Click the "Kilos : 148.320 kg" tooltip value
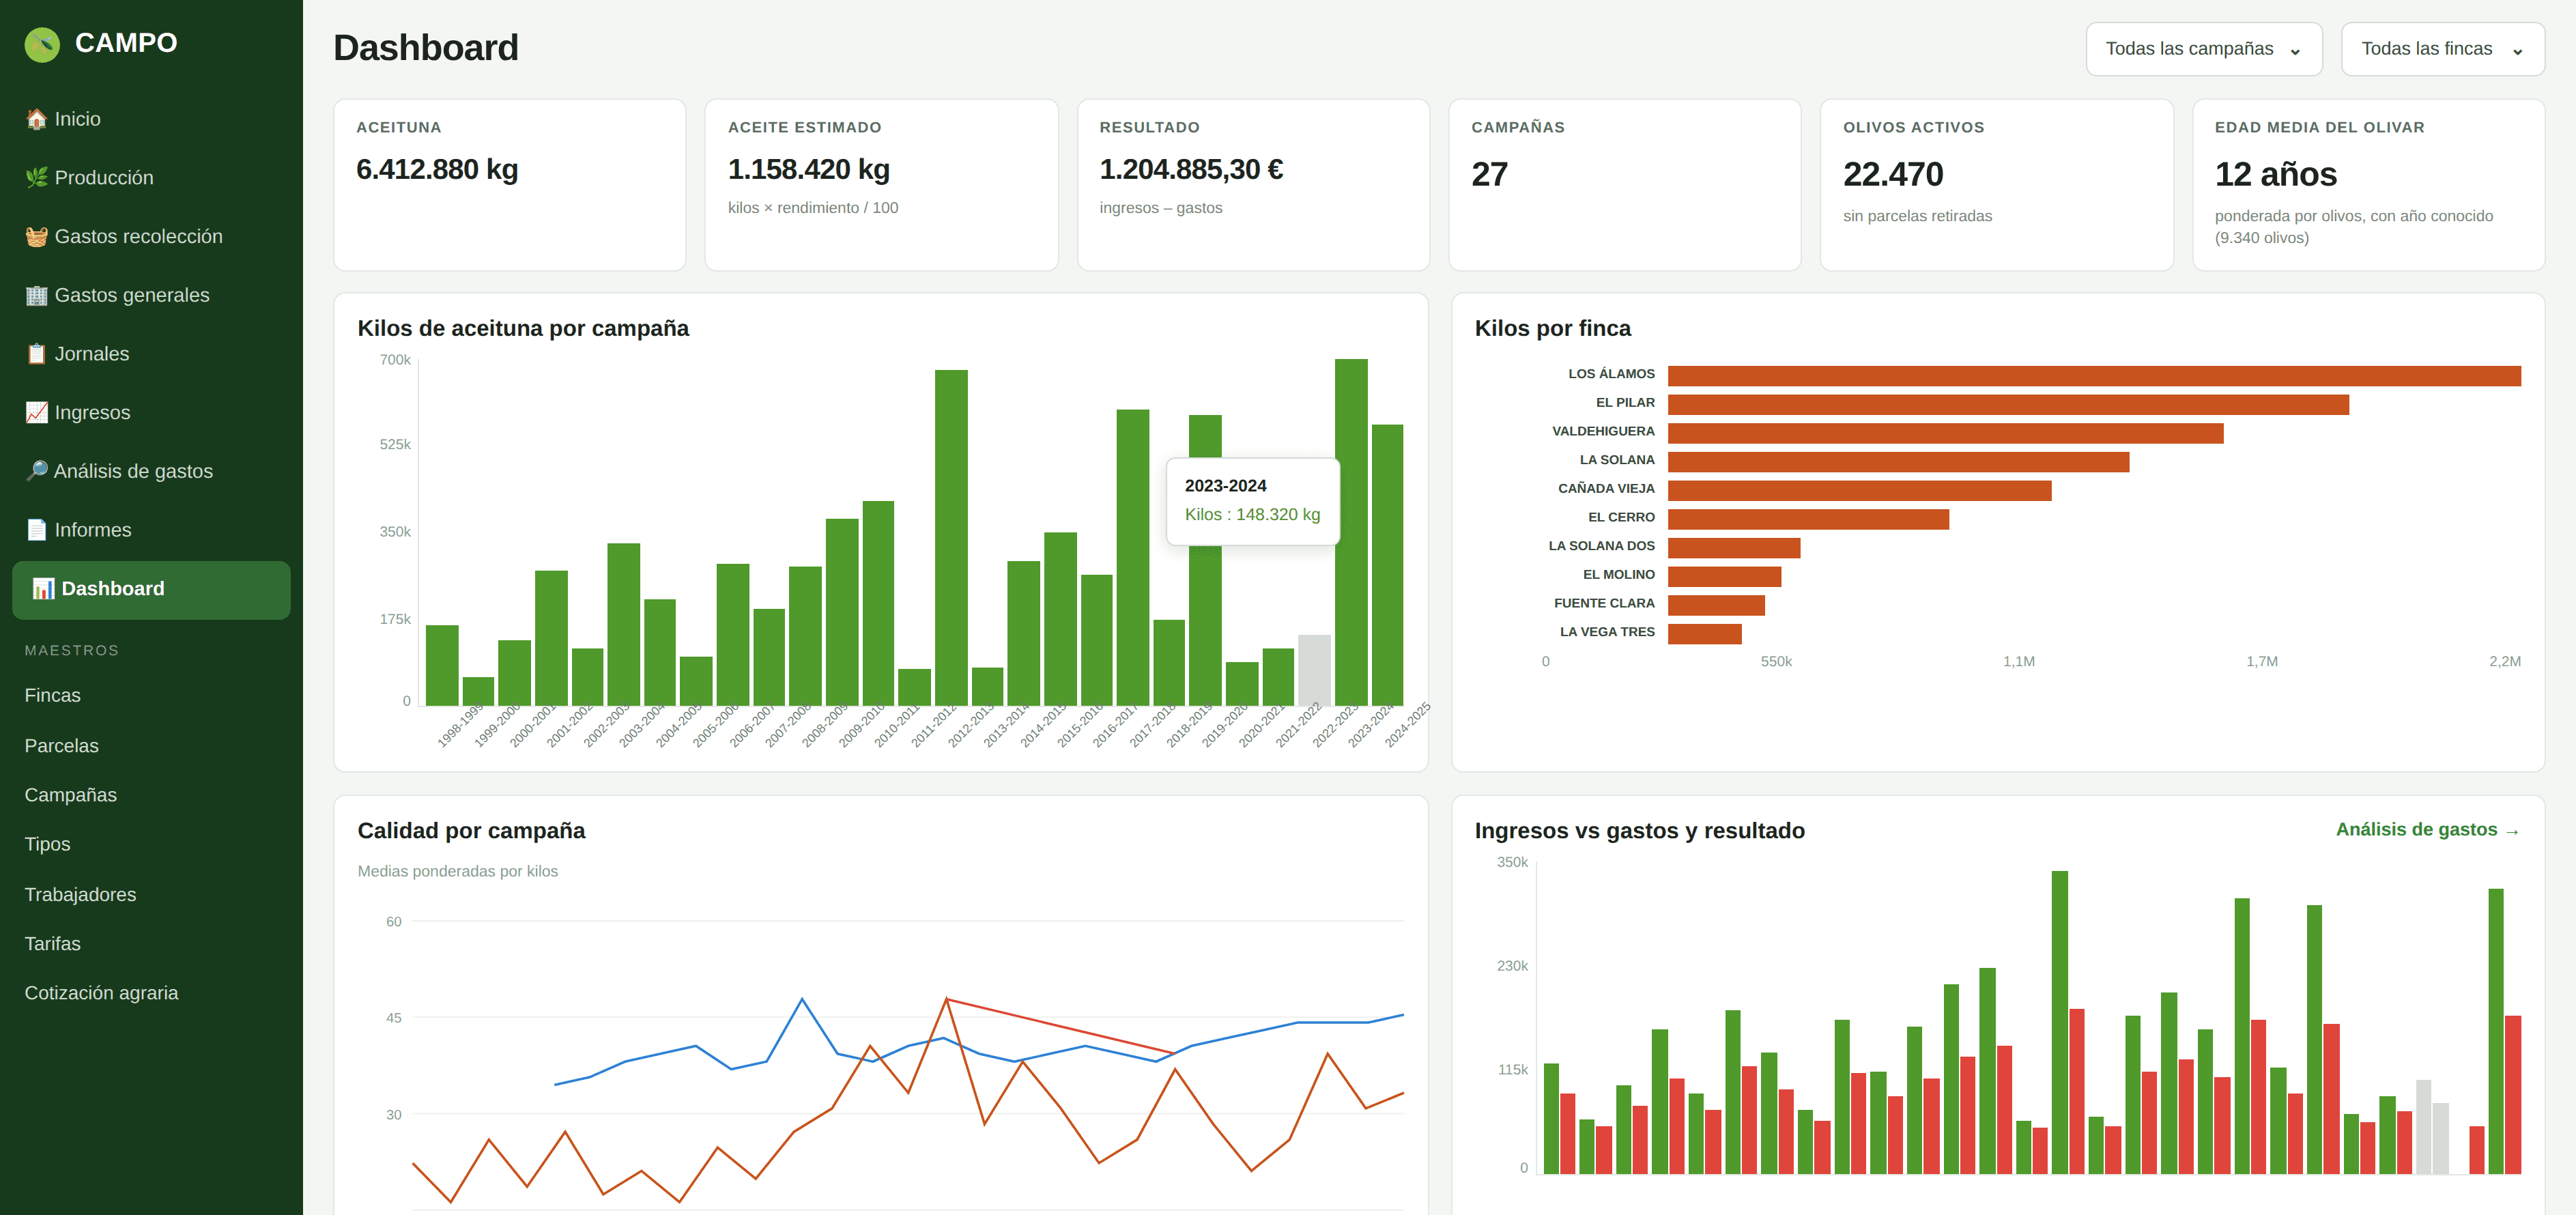The height and width of the screenshot is (1215, 2576). [x=1252, y=515]
